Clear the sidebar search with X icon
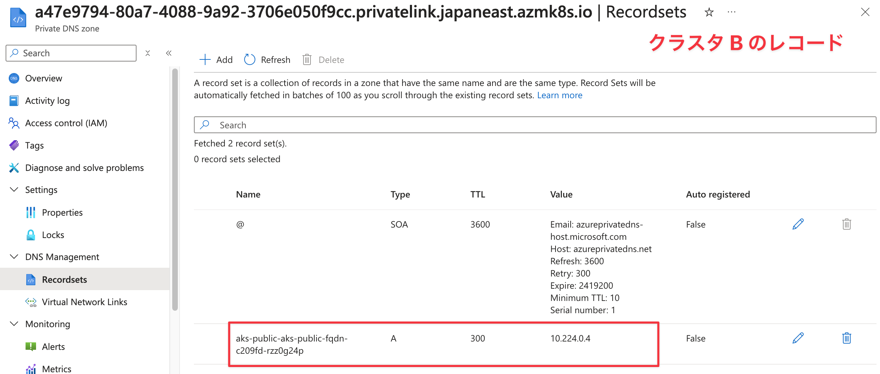This screenshot has height=374, width=880. (148, 53)
